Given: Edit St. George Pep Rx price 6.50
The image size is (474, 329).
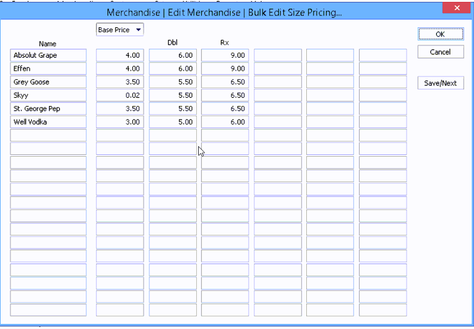Looking at the screenshot, I should [x=226, y=108].
